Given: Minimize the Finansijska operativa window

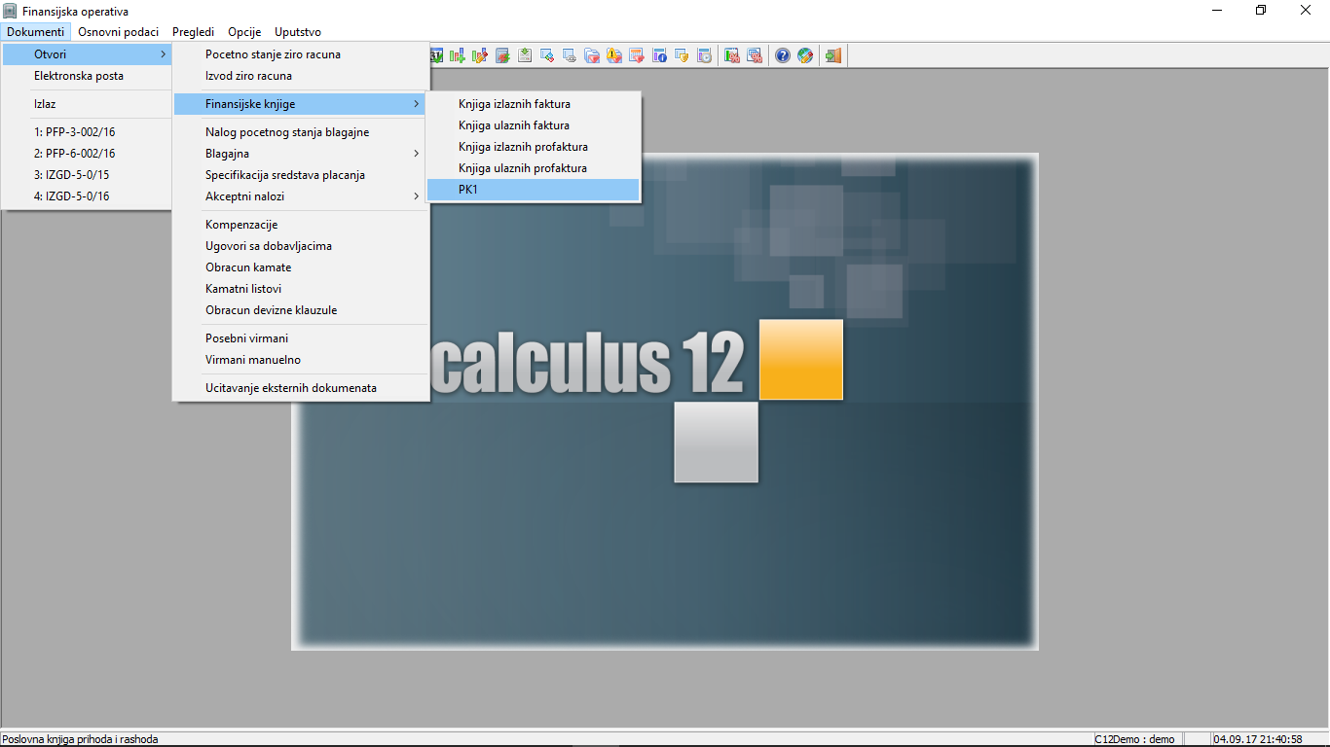Looking at the screenshot, I should click(1217, 11).
